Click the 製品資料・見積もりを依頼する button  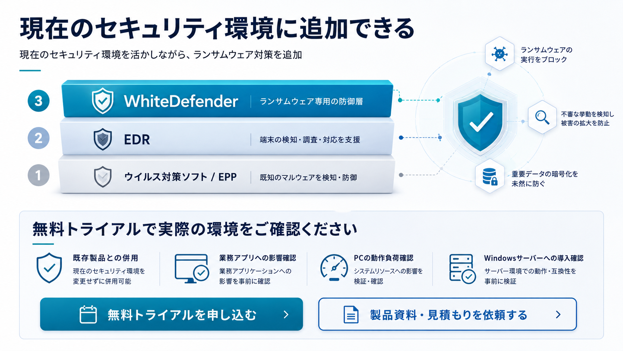tap(448, 314)
